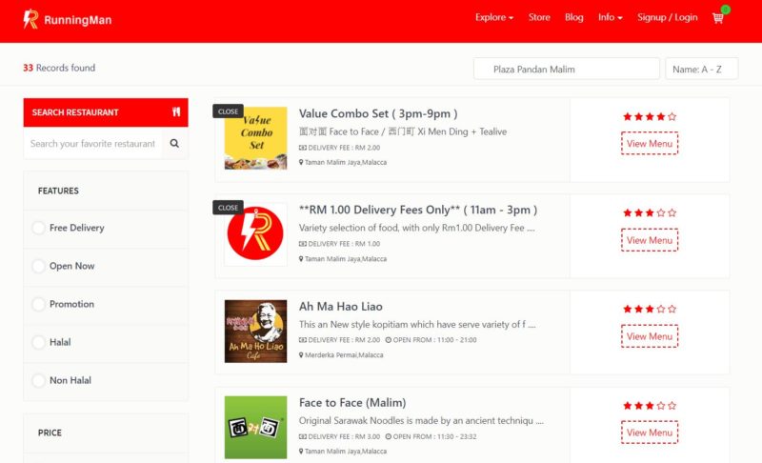The width and height of the screenshot is (762, 463).
Task: Go to the Store page
Action: [539, 17]
